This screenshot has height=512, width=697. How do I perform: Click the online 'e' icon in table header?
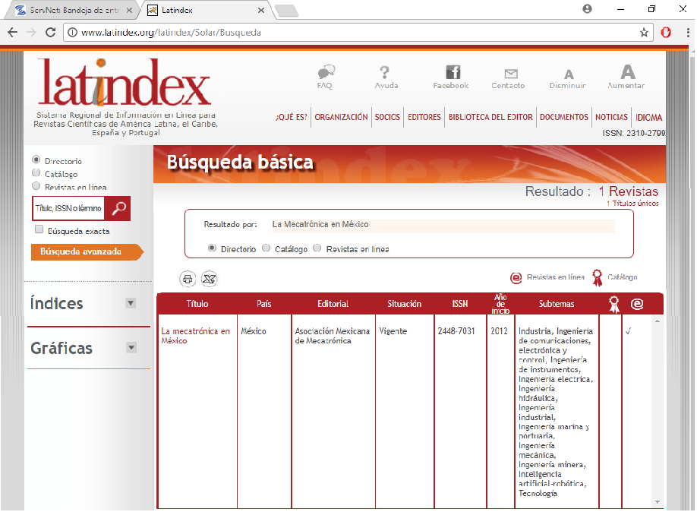coord(637,304)
